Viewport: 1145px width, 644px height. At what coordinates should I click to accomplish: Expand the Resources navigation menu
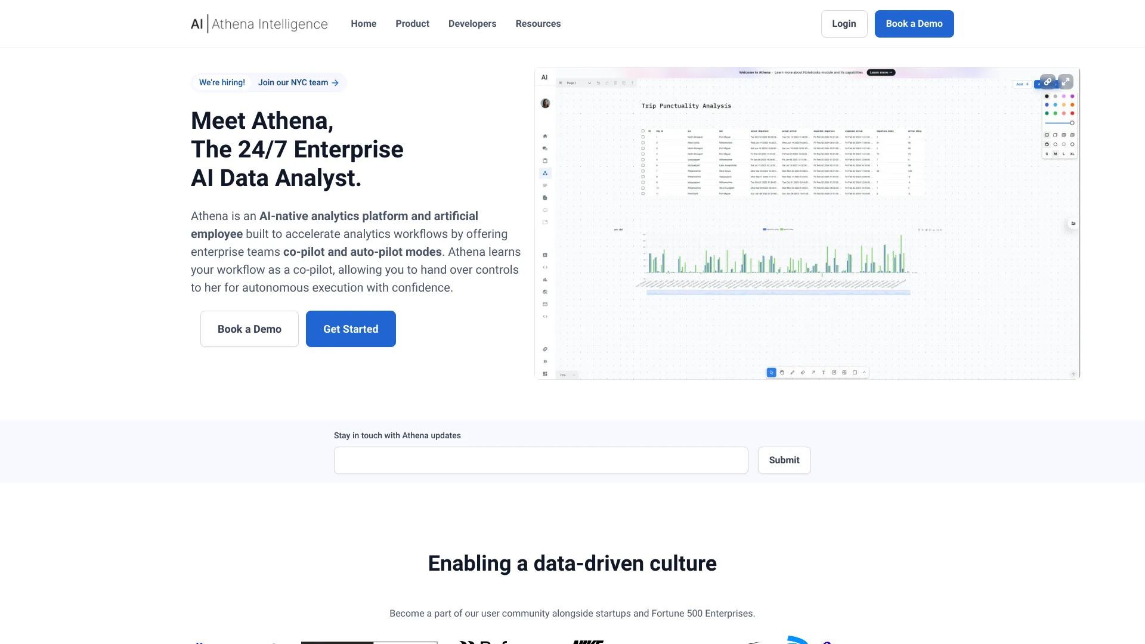pos(537,24)
